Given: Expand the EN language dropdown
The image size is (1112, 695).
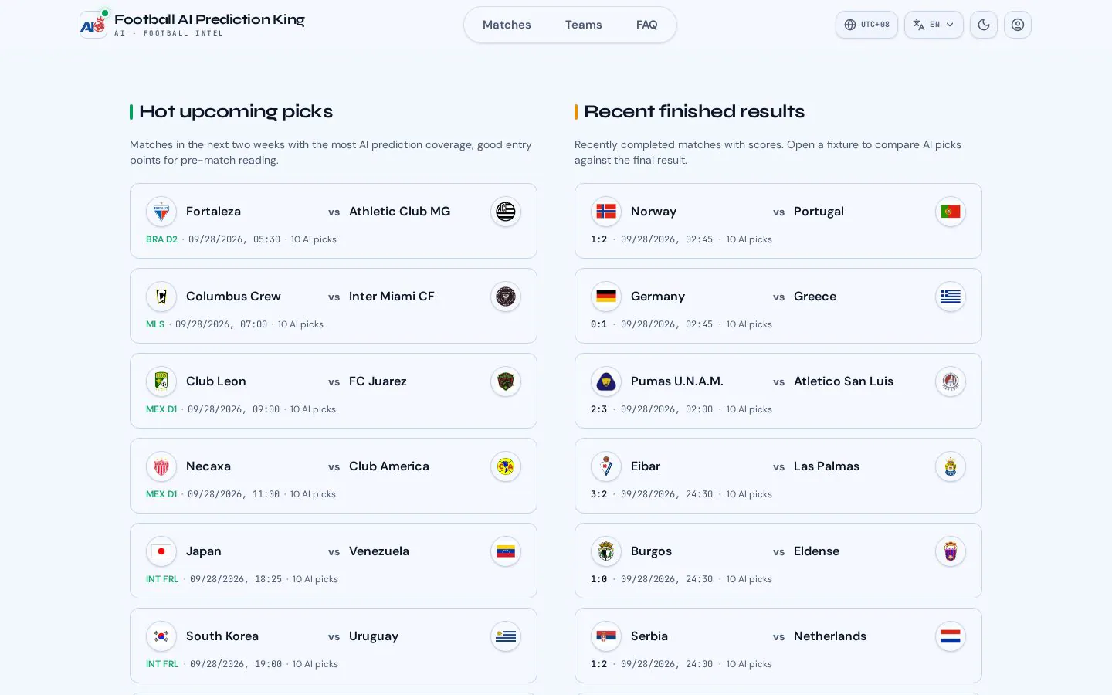Looking at the screenshot, I should coord(934,25).
